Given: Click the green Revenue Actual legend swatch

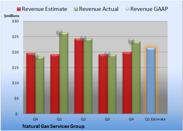Looking at the screenshot, I should [x=76, y=9].
